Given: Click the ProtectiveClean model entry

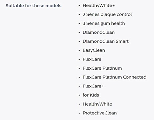Looking at the screenshot, I should [100, 113].
